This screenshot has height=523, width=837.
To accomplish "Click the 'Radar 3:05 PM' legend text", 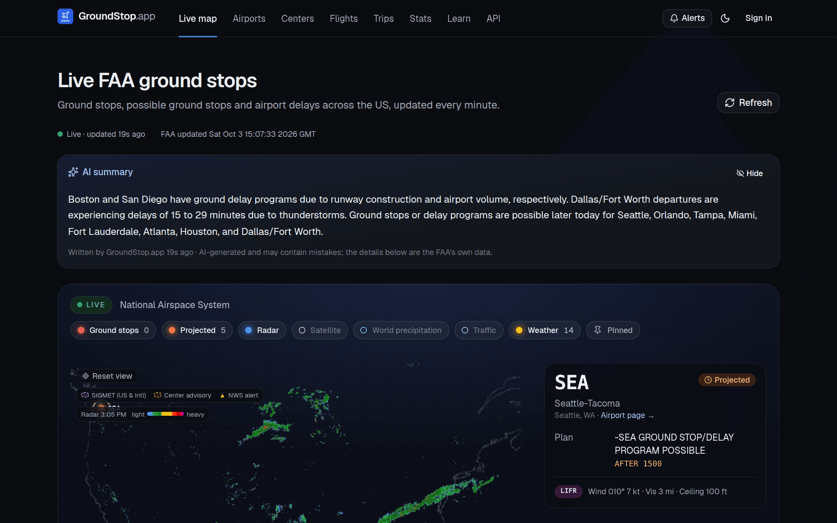I will coord(103,414).
